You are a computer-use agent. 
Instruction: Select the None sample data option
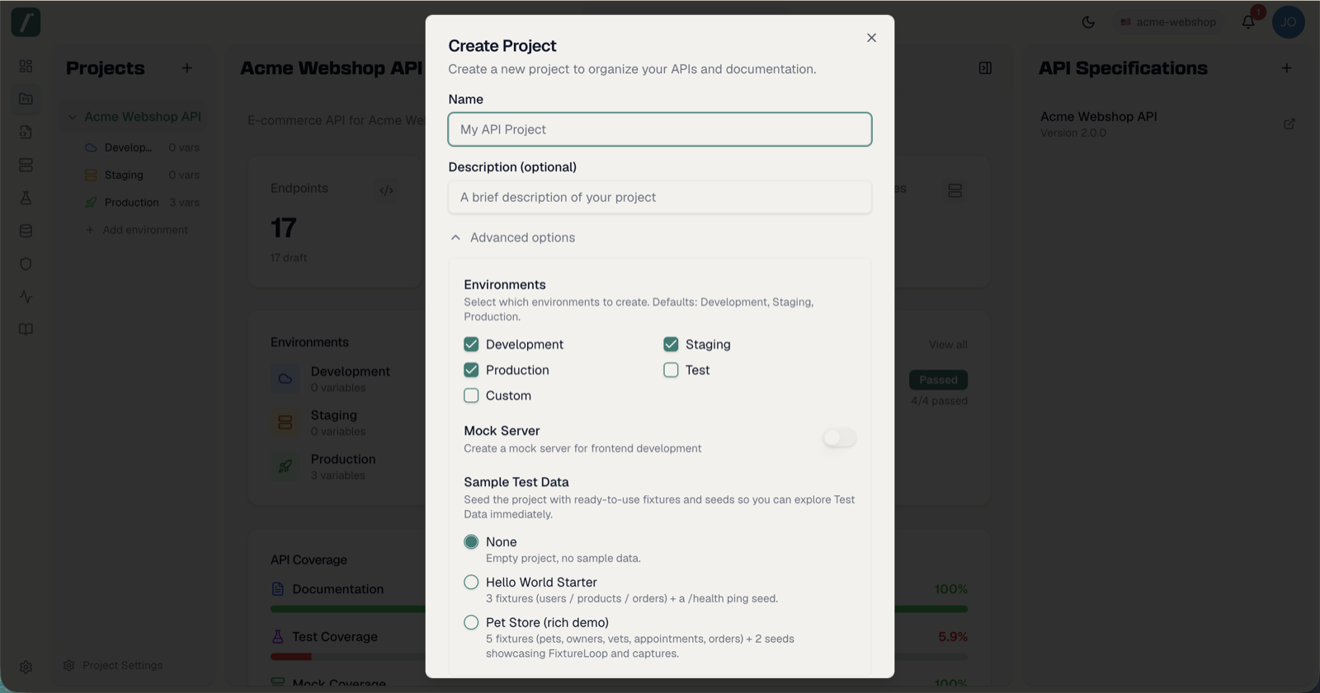471,542
